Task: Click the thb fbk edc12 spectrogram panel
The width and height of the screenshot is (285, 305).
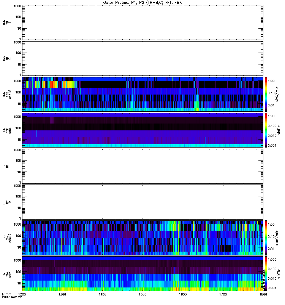Action: (143, 94)
